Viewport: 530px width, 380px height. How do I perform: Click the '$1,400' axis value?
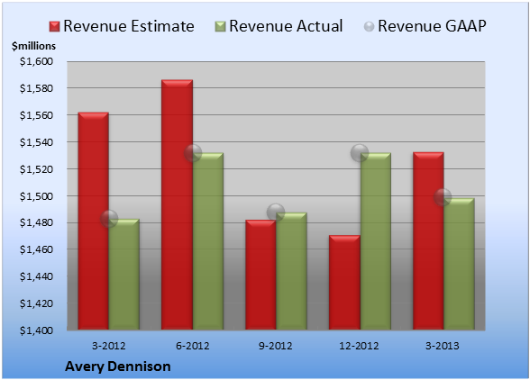click(36, 330)
